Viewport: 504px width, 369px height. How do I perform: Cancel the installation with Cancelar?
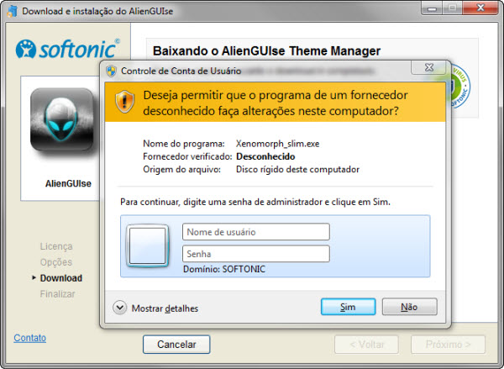pos(176,344)
